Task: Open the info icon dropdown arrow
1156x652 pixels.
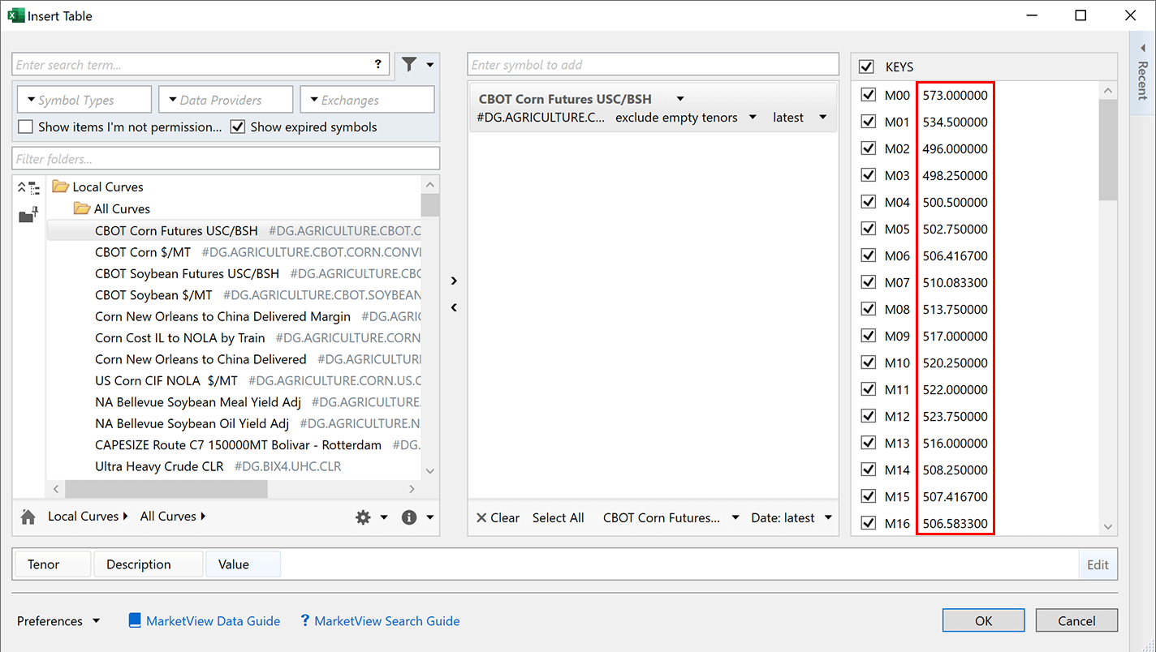Action: [x=430, y=517]
